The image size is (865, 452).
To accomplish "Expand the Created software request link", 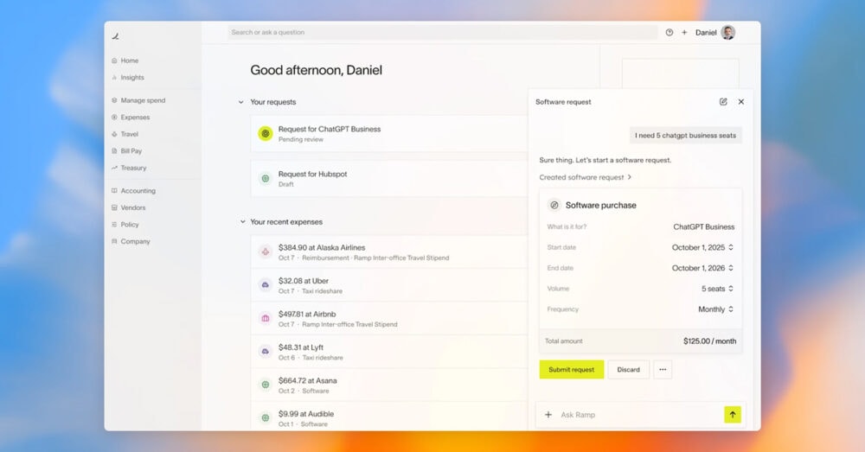I will pos(585,177).
